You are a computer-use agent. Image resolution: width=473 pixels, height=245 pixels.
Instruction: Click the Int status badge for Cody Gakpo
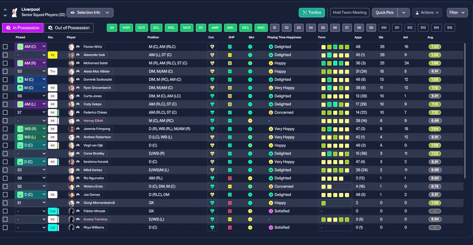(x=52, y=104)
